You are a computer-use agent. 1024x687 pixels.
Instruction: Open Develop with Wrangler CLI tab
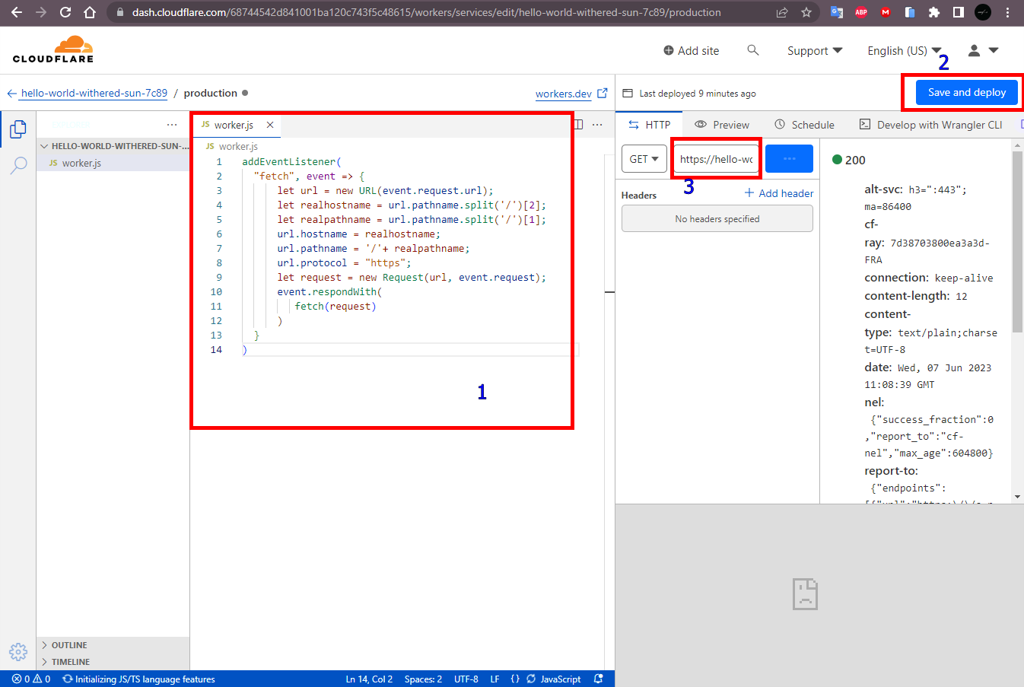click(930, 125)
